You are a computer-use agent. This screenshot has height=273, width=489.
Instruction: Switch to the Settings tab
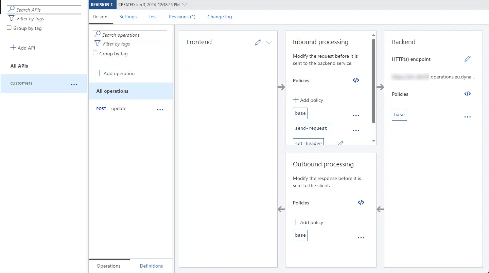128,16
